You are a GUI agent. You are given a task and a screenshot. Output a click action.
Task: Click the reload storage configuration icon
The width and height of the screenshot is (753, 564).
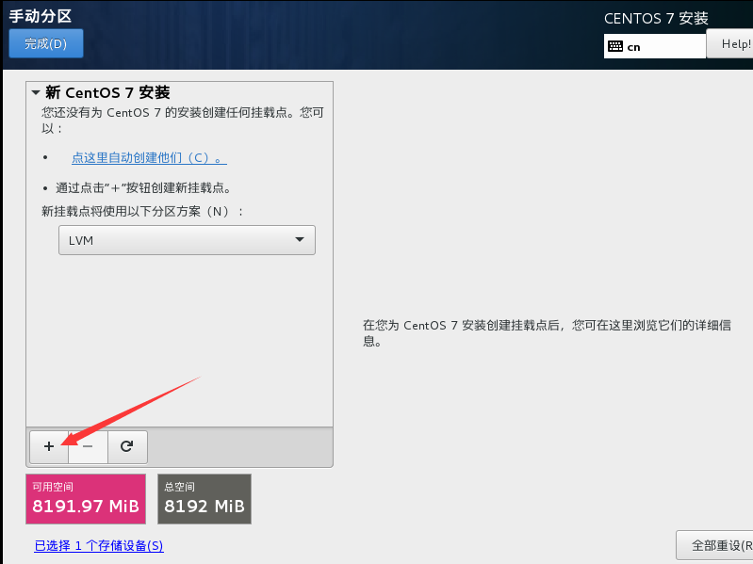point(127,447)
